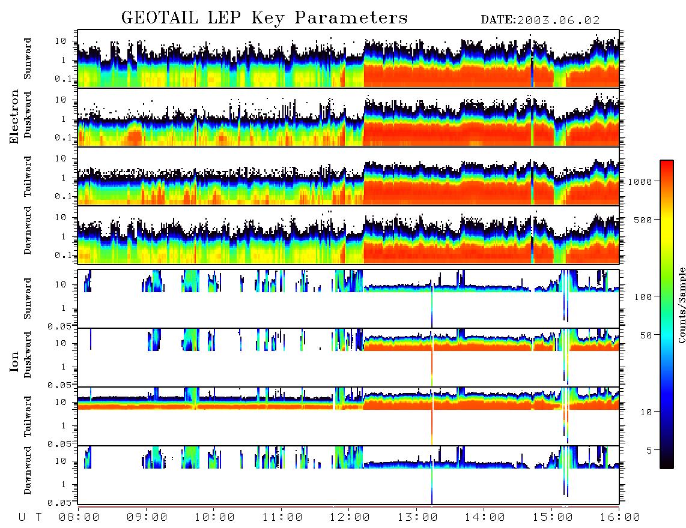Select the Electron Dawnward panel label
This screenshot has width=686, height=528.
[x=28, y=230]
